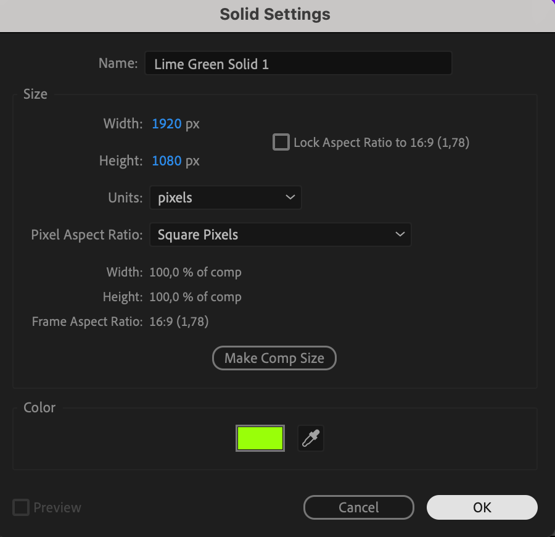Click the px unit beside the Height value

tap(192, 161)
